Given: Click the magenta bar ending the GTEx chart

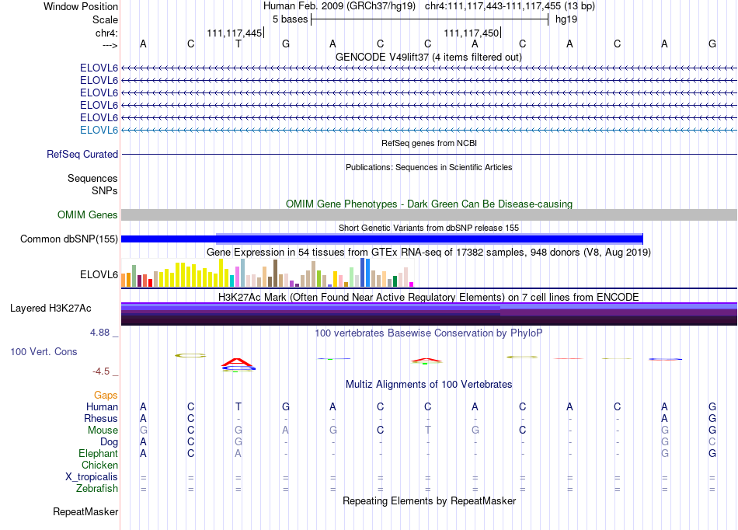Looking at the screenshot, I should [x=412, y=284].
